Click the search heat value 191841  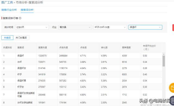(x=42, y=102)
